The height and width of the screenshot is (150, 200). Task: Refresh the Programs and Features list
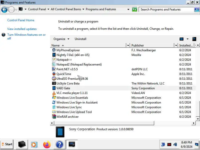click(134, 9)
